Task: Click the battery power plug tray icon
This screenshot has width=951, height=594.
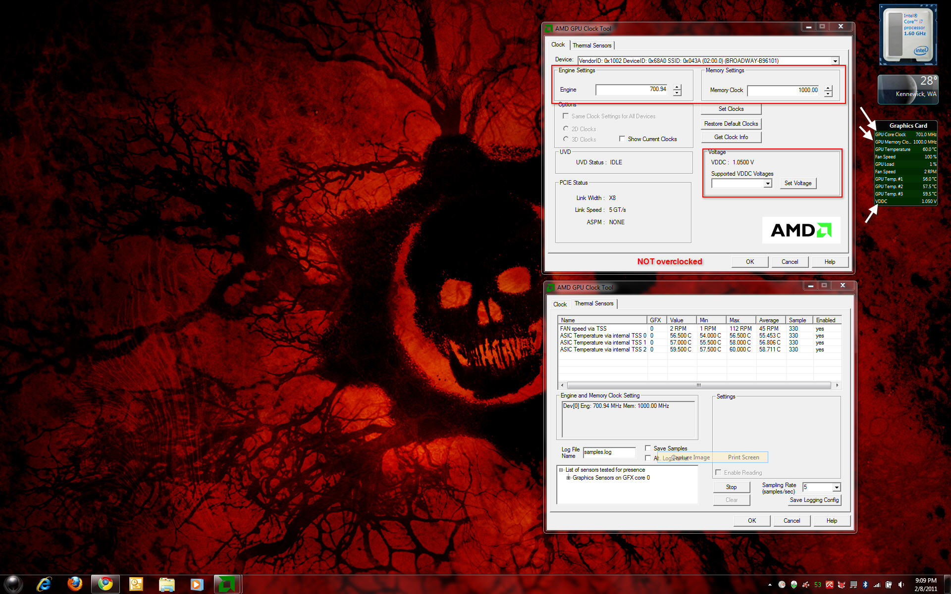Action: coord(889,585)
